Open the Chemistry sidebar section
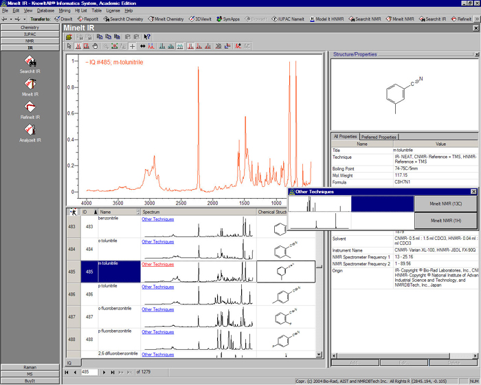 pos(30,27)
